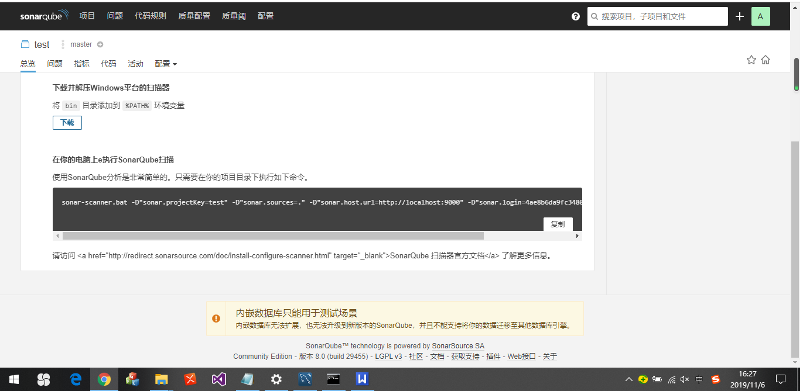Open the task view pinwheel icon in the taskbar

click(44, 379)
